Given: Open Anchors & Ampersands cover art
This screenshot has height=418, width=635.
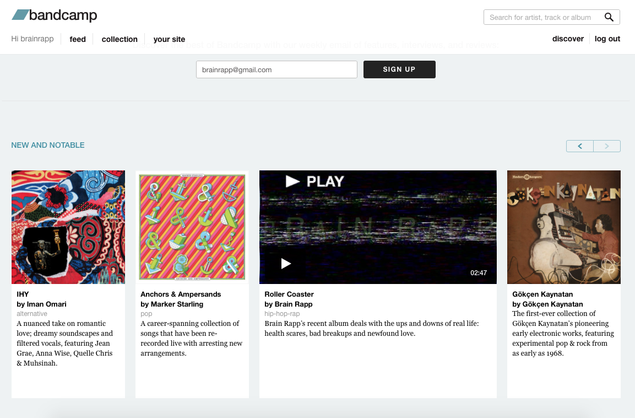Looking at the screenshot, I should (x=192, y=227).
